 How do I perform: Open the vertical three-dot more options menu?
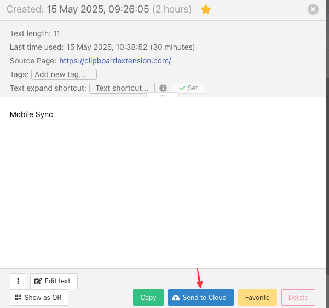coord(18,281)
